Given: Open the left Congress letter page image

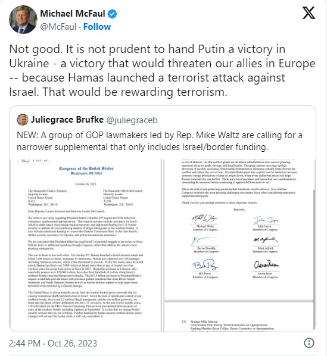Looking at the screenshot, I should click(x=85, y=245).
